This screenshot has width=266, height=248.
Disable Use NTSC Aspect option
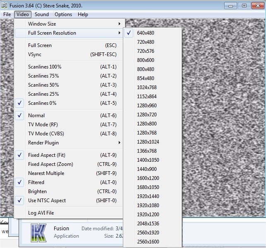[x=47, y=201]
